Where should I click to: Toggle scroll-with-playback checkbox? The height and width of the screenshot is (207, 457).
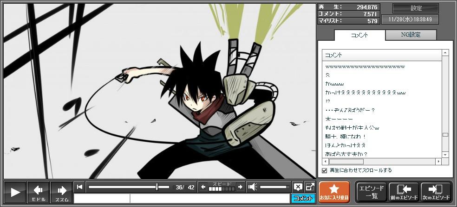[325, 170]
